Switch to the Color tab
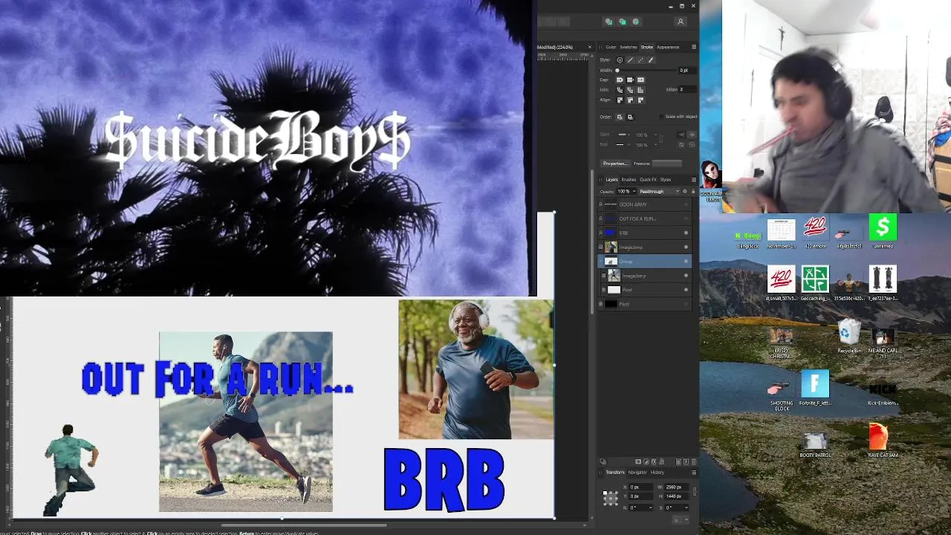This screenshot has width=951, height=535. [611, 47]
